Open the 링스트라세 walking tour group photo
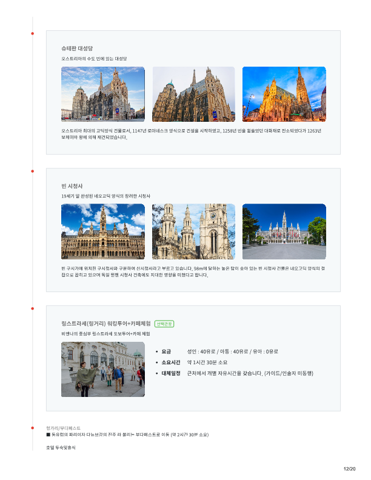Viewport: 371px width, 480px height. (103, 369)
